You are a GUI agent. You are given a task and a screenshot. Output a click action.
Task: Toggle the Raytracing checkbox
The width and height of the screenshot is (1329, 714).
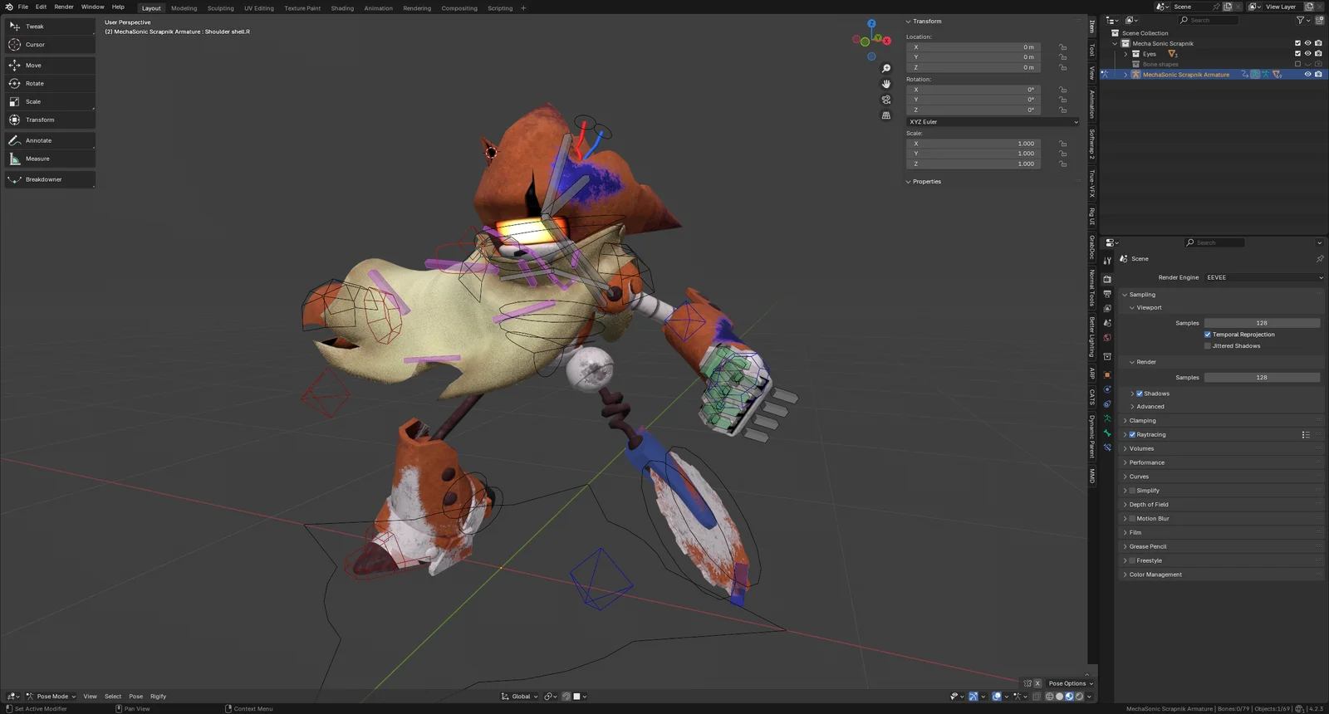tap(1132, 435)
